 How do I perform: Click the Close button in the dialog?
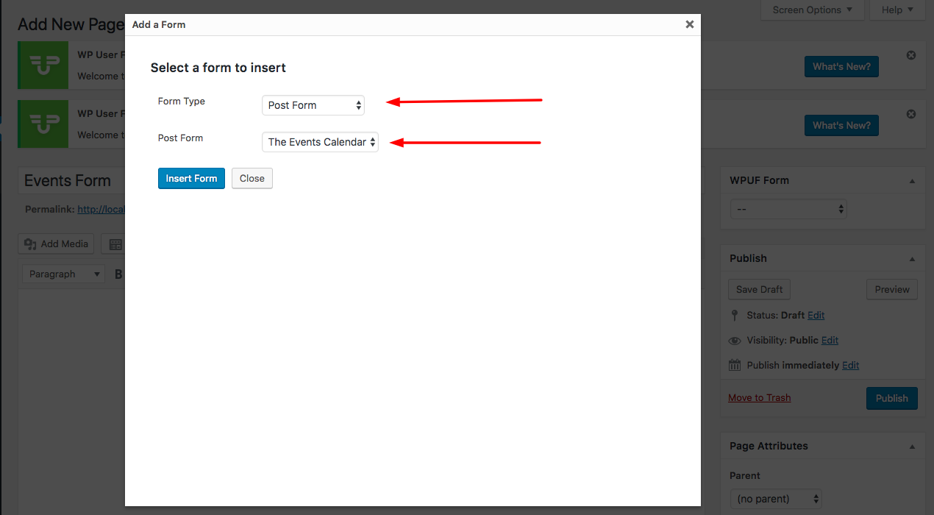point(252,178)
